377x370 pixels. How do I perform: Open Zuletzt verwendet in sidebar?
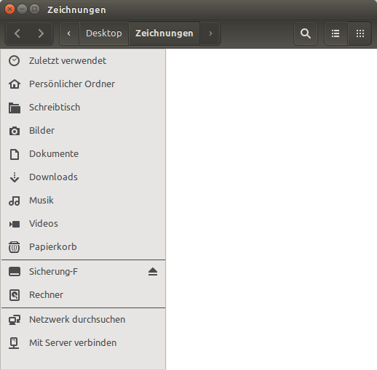(x=84, y=61)
